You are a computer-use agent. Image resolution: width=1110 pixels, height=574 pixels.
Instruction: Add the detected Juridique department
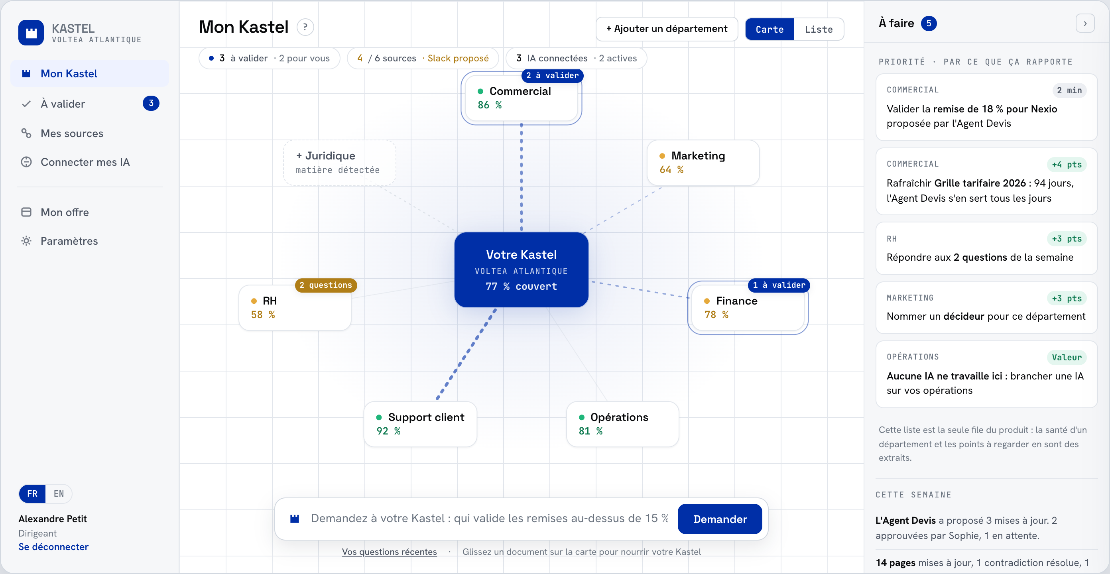(339, 163)
